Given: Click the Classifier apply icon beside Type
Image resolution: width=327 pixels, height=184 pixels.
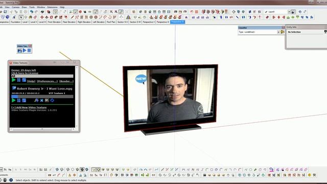Looking at the screenshot, I should 283,32.
